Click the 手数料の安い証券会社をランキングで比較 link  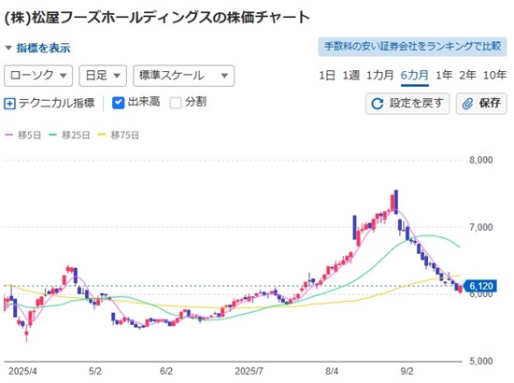coord(412,47)
